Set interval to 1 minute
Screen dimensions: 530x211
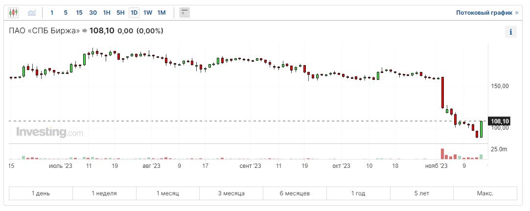(52, 13)
